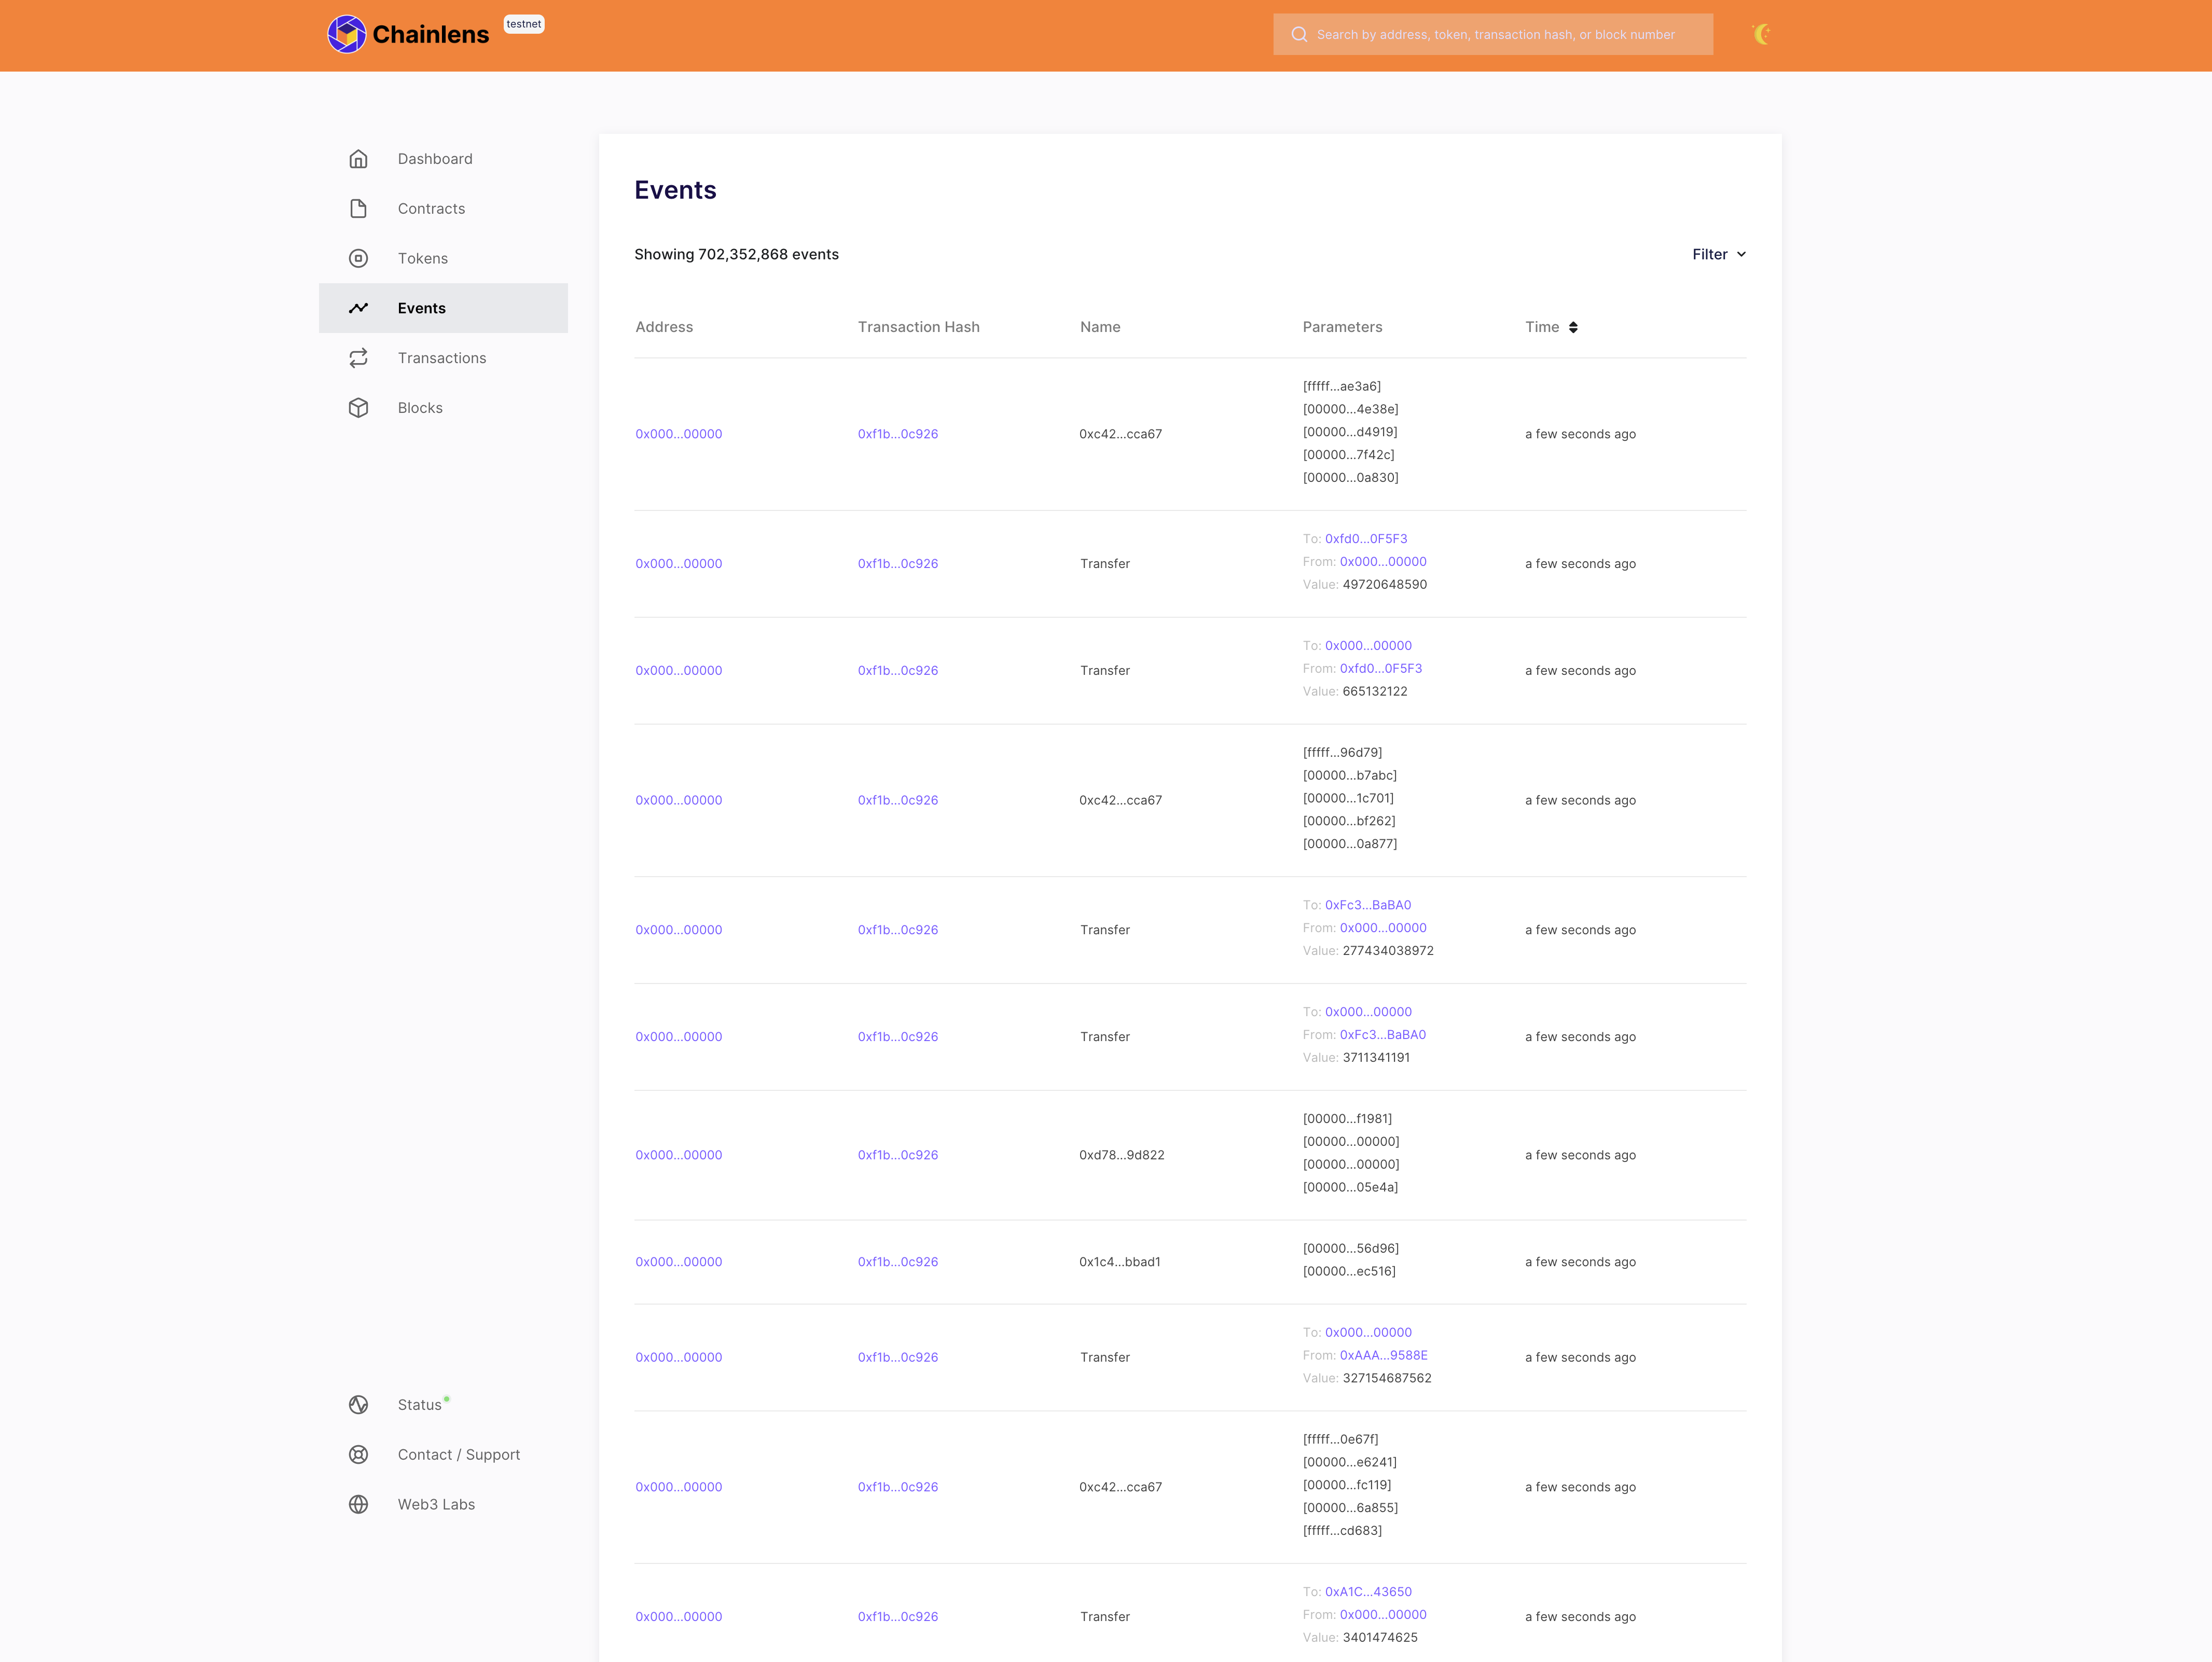Open the search magnifier in the search bar
This screenshot has width=2212, height=1662.
1299,34
